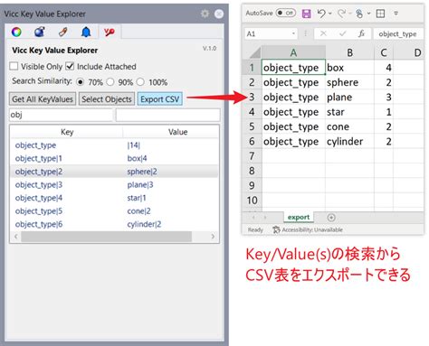The image size is (429, 346).
Task: Select the object_type row with |14|
Action: click(x=115, y=145)
